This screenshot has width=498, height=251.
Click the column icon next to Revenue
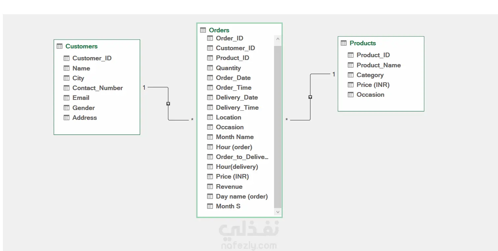click(x=210, y=186)
